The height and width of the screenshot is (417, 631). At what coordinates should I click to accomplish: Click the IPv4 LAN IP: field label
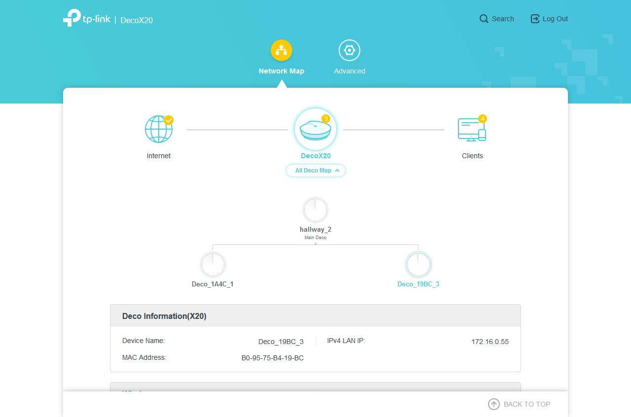[x=346, y=341]
